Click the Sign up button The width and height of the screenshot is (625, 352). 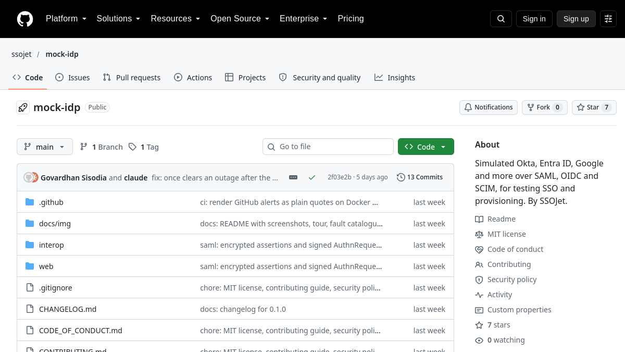(576, 19)
